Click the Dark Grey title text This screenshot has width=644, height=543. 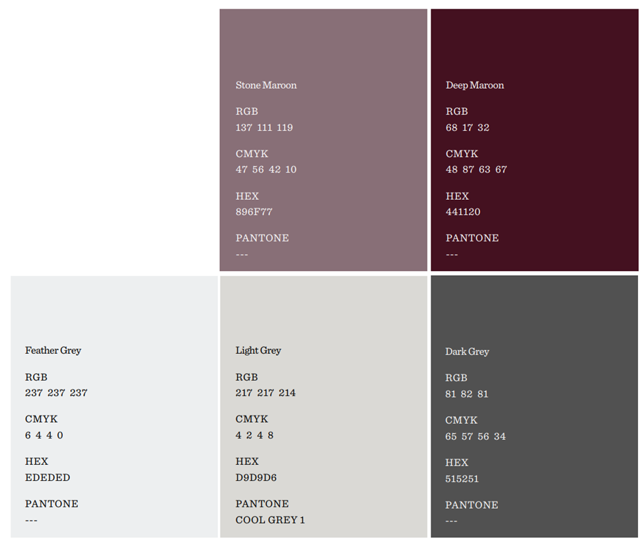[x=467, y=352]
